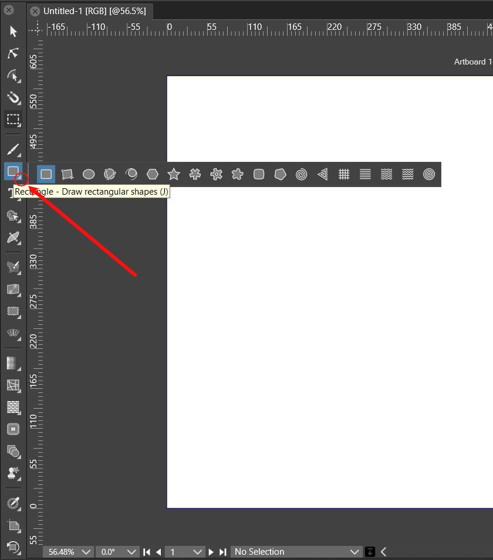Open the No Selection dropdown
Viewport: 493px width, 560px height.
(296, 552)
